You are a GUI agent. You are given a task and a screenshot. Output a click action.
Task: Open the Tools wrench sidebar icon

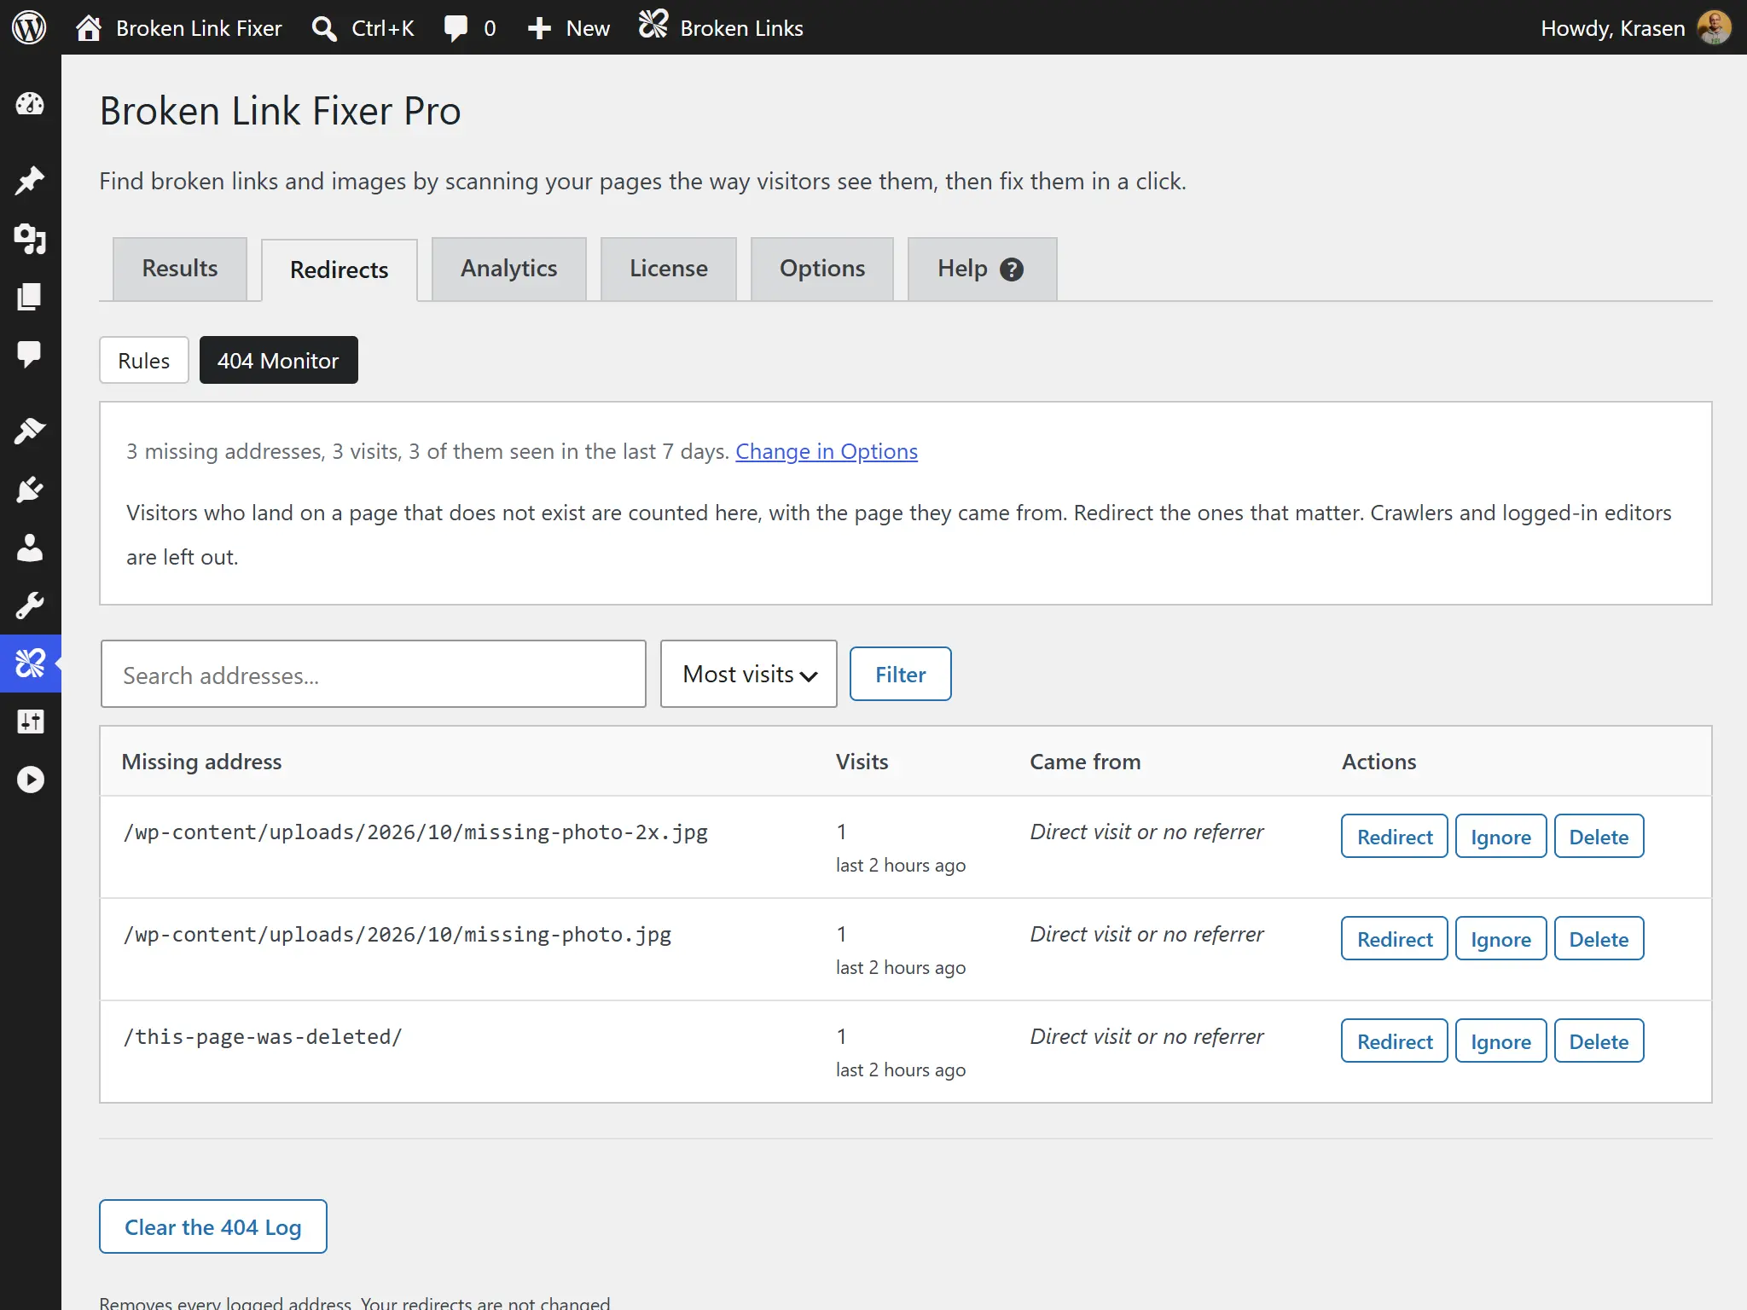click(30, 606)
